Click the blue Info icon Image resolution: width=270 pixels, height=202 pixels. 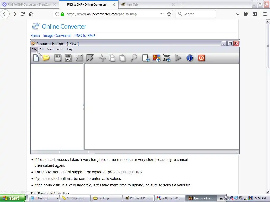pyautogui.click(x=190, y=58)
